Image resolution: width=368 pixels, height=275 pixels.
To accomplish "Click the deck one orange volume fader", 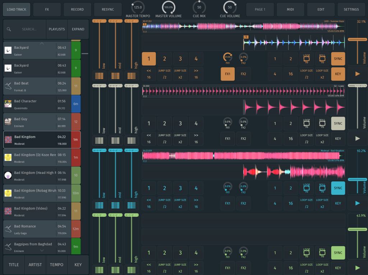I will point(357,39).
